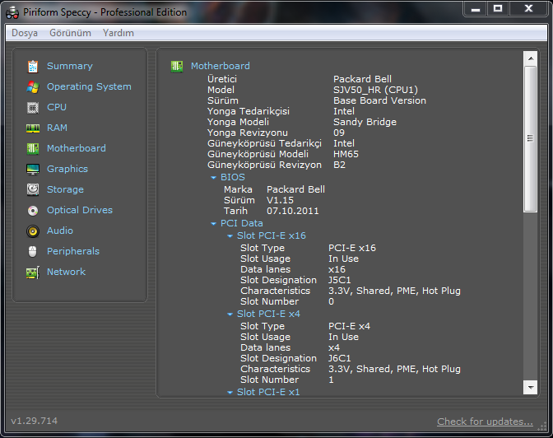The height and width of the screenshot is (438, 553).
Task: Click the version label v1.29.714
Action: point(35,421)
